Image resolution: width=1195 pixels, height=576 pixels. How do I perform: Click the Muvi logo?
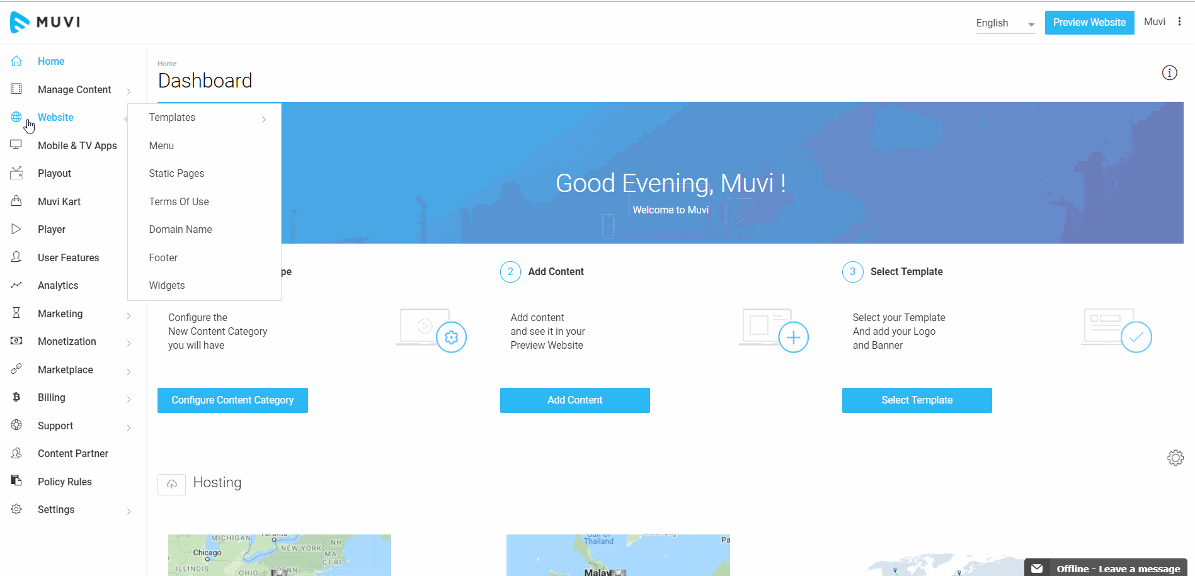(x=45, y=22)
